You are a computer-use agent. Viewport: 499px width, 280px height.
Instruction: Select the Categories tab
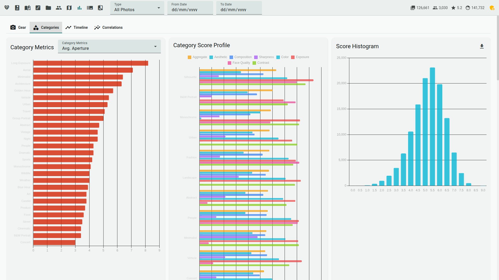pos(46,27)
